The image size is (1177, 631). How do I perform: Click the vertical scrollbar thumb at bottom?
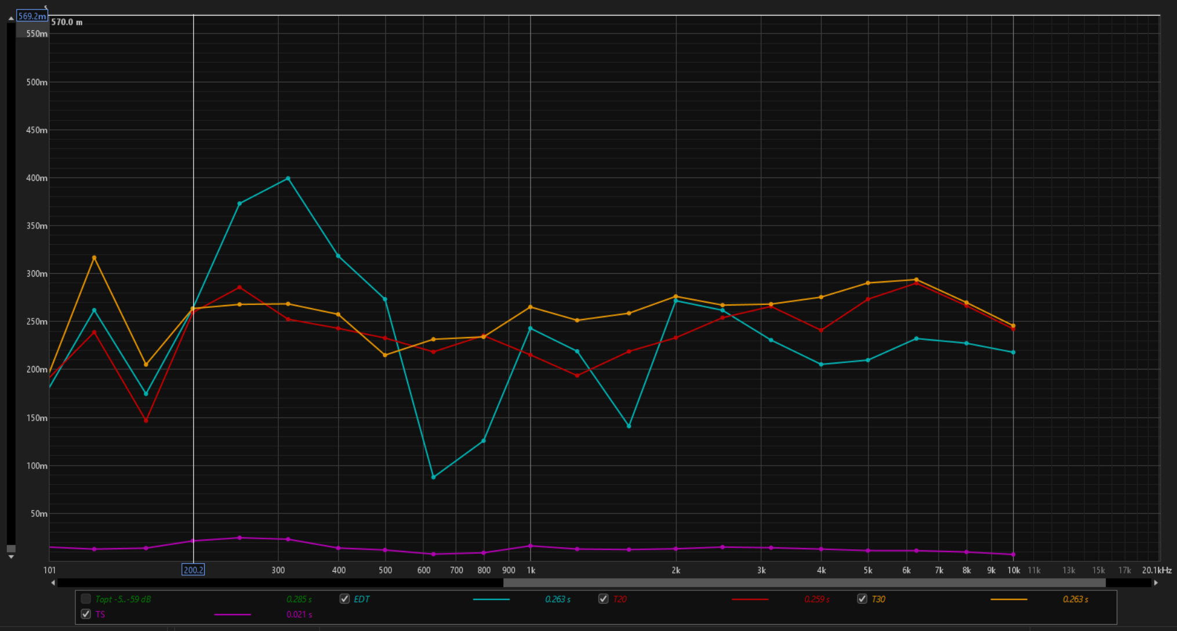(x=11, y=549)
